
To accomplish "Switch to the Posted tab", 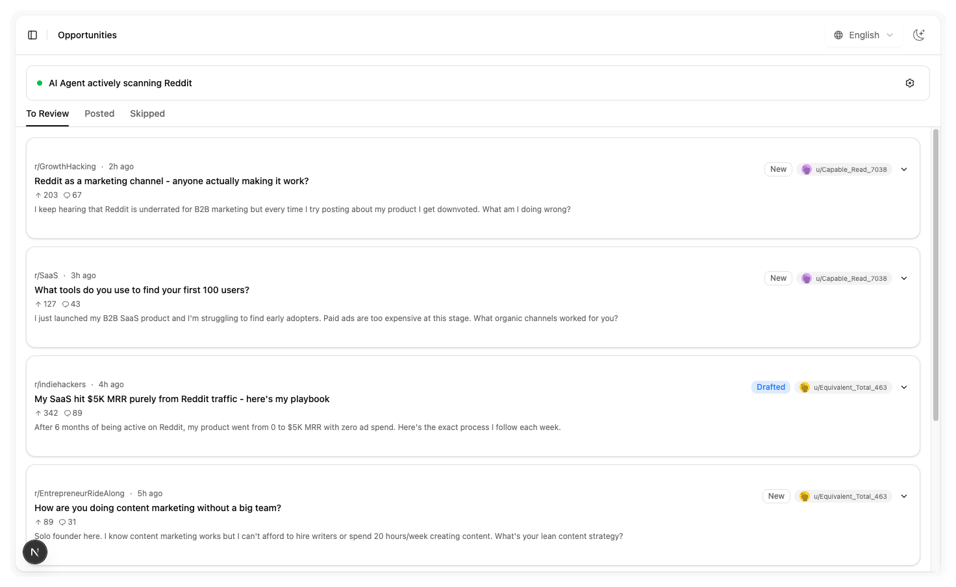I will (x=99, y=114).
